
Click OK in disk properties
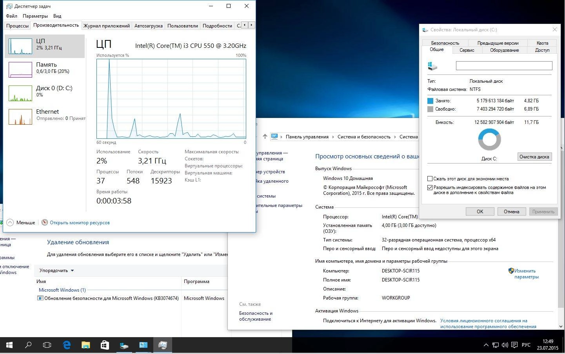coord(480,212)
